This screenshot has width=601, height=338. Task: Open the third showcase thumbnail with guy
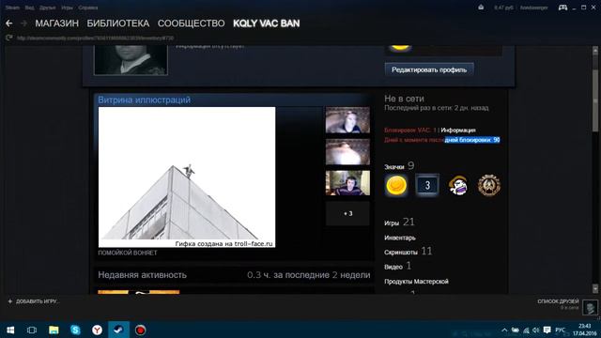347,183
